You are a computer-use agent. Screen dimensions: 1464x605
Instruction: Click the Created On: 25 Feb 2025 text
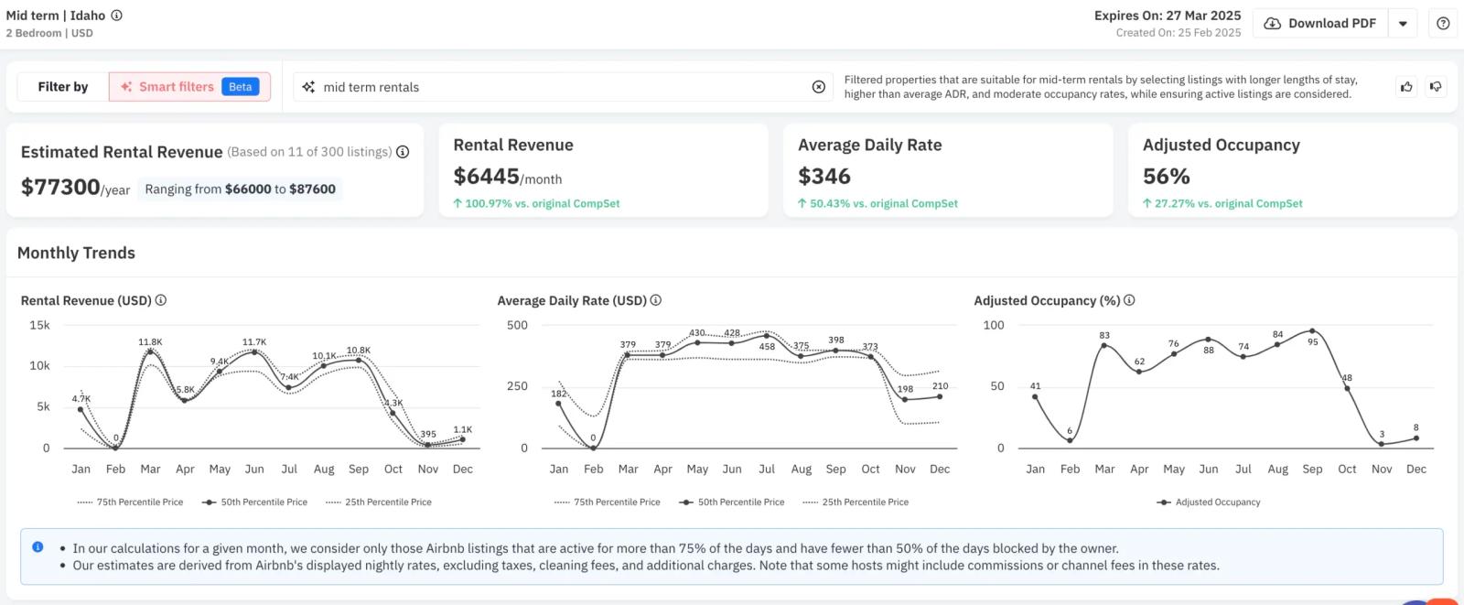pyautogui.click(x=1179, y=33)
